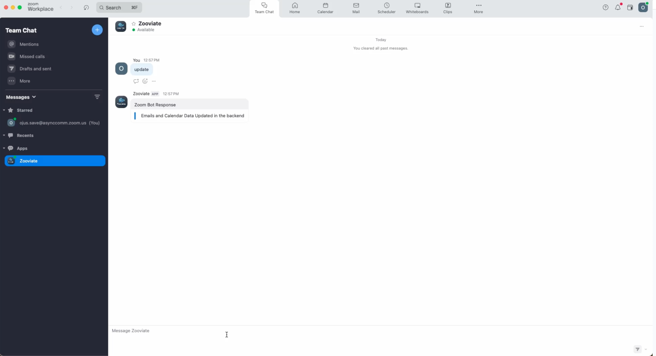The height and width of the screenshot is (356, 656).
Task: Toggle the headset audio device selector
Action: (86, 7)
